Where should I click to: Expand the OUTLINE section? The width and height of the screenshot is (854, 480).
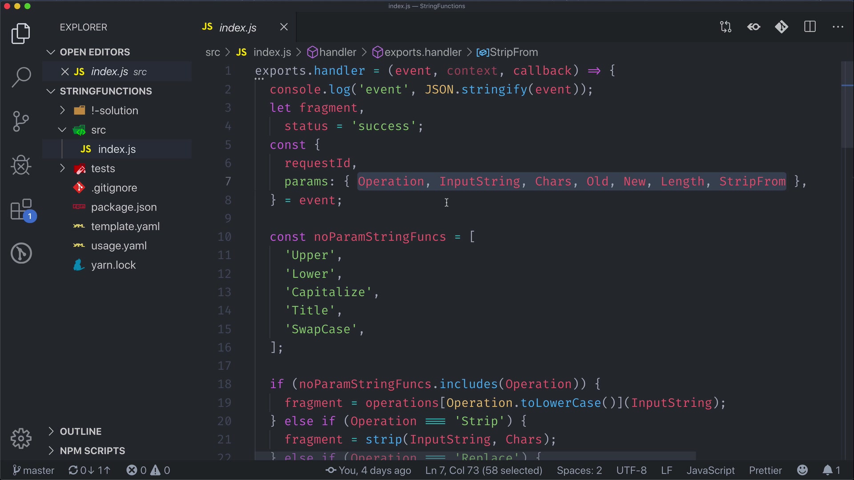[81, 431]
